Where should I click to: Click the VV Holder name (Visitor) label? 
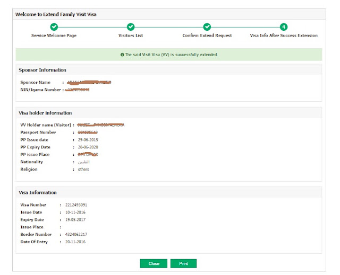pos(46,125)
